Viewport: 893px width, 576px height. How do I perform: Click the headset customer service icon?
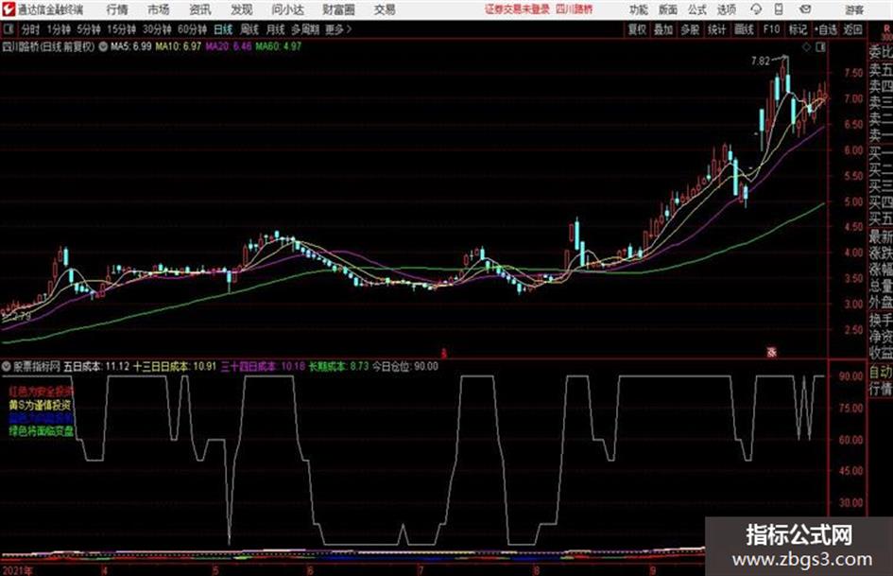point(756,9)
